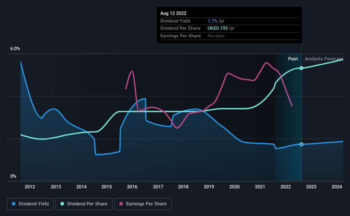
Task: Click the tooltip Earnings Per Share row label
Action: point(180,36)
